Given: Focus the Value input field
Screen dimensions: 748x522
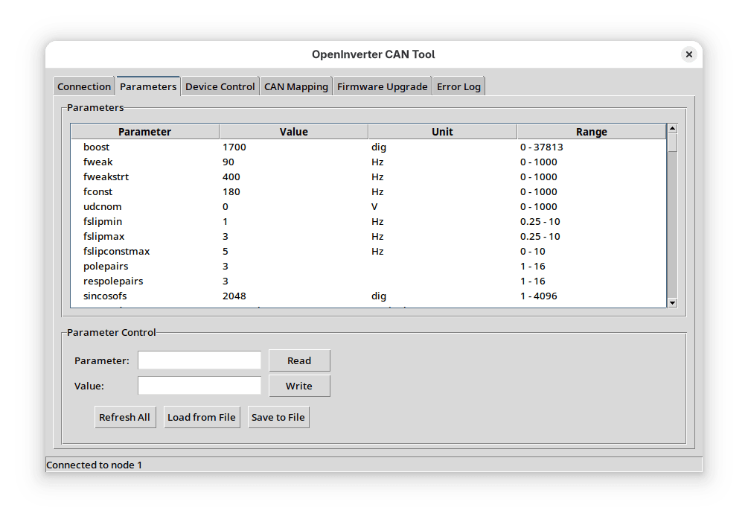Looking at the screenshot, I should pyautogui.click(x=199, y=386).
